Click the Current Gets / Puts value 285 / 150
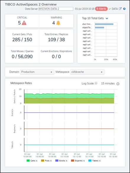This screenshot has height=173, width=130. tap(22, 40)
